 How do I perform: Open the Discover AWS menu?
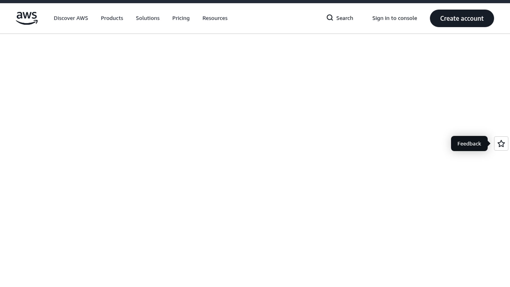pos(71,18)
